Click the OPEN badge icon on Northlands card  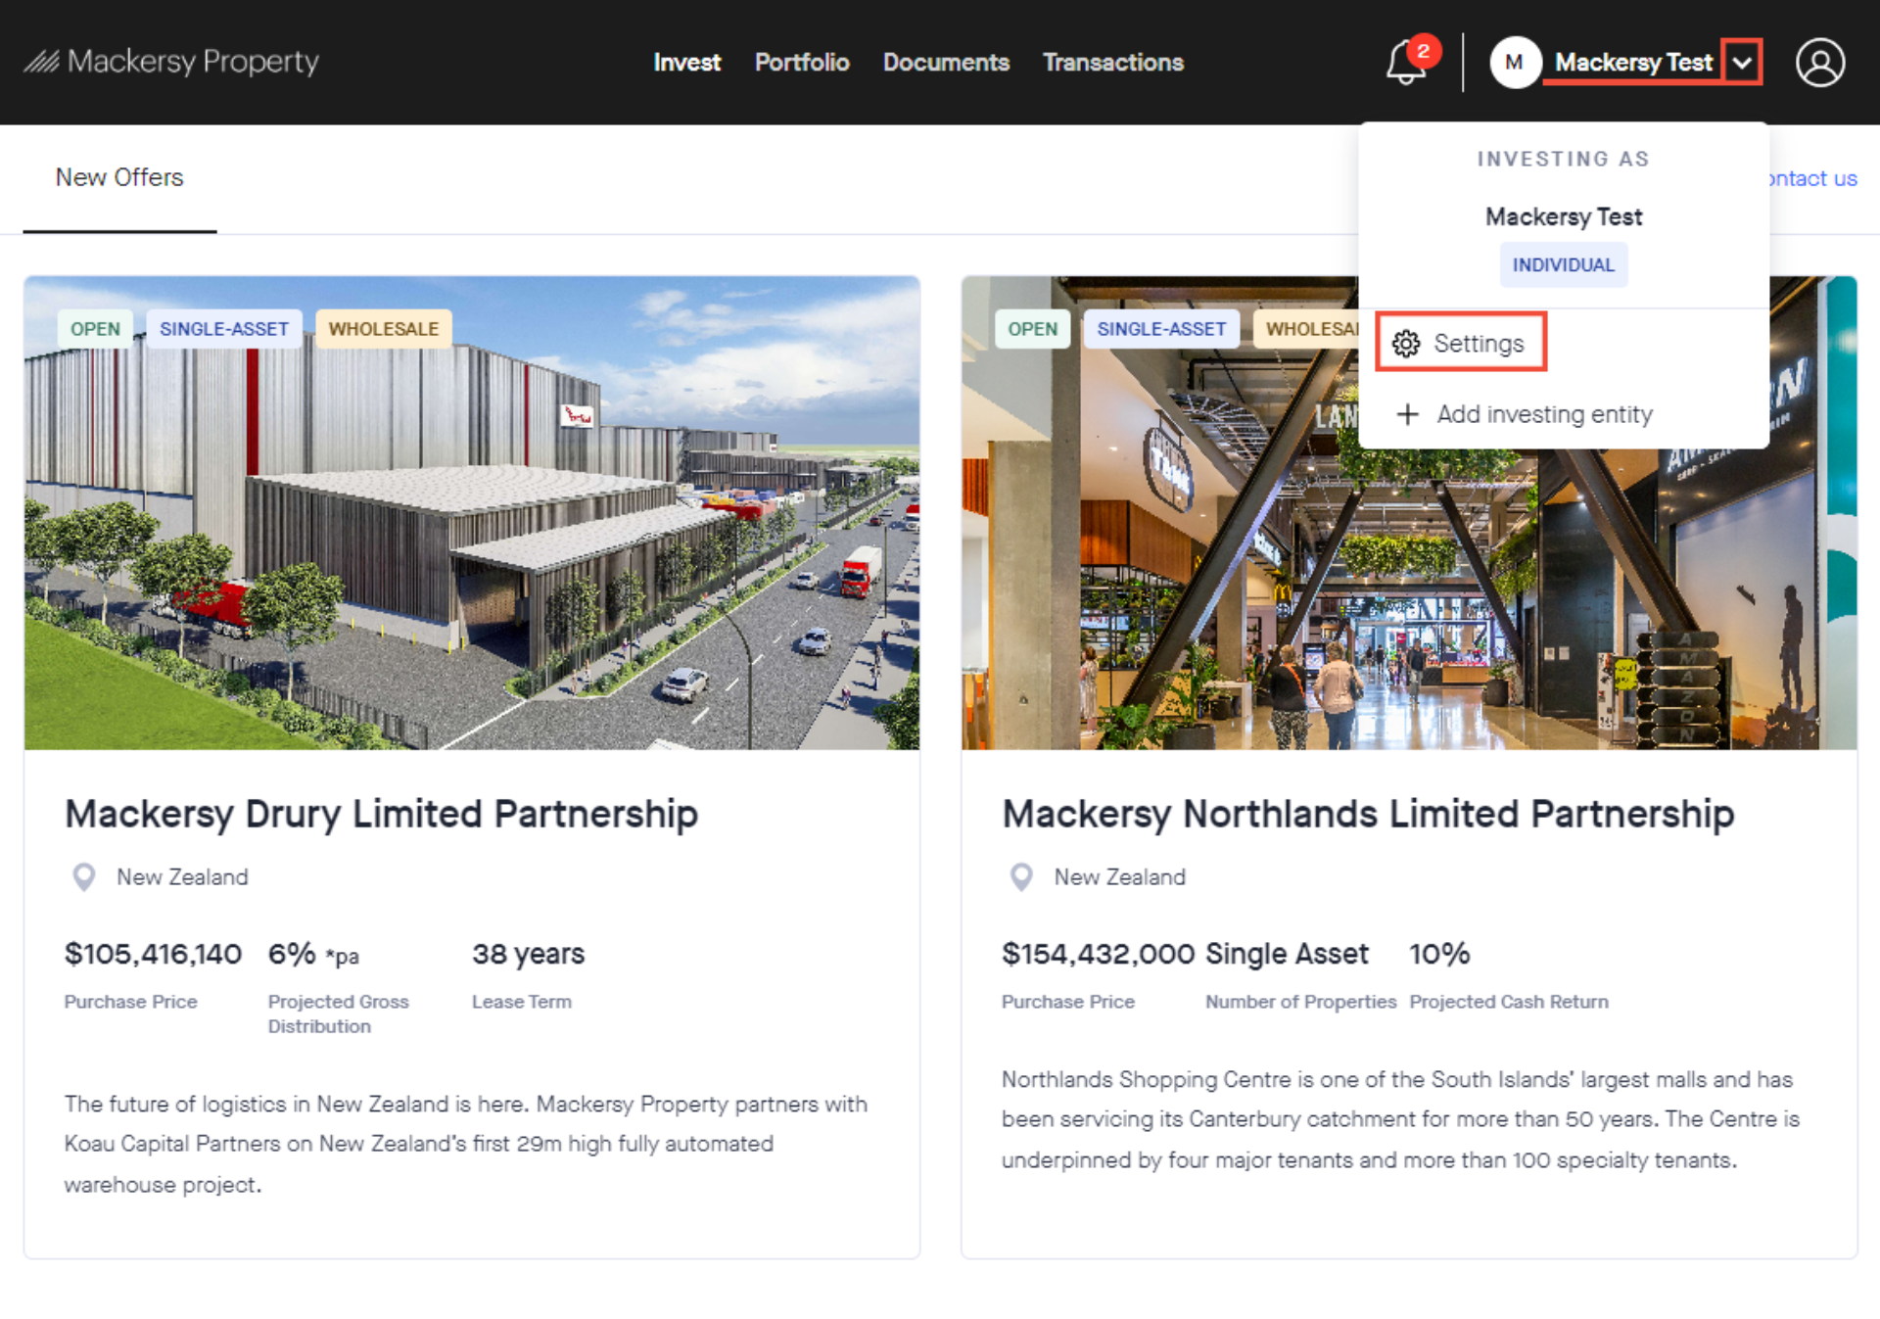pyautogui.click(x=1030, y=327)
